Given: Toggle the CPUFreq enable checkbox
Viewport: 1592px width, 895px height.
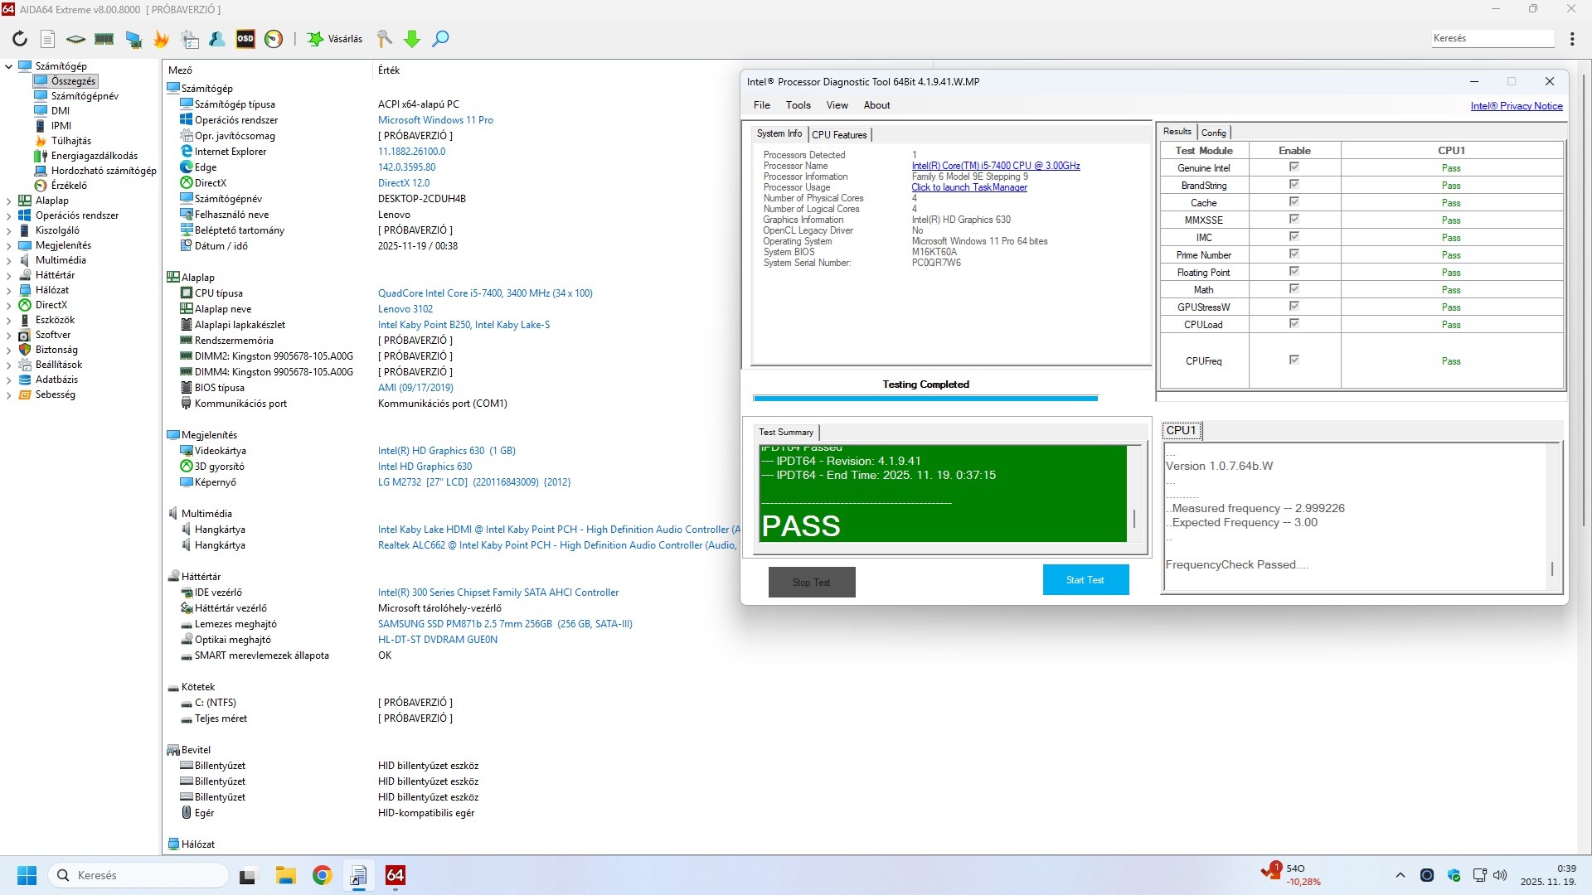Looking at the screenshot, I should pos(1293,360).
